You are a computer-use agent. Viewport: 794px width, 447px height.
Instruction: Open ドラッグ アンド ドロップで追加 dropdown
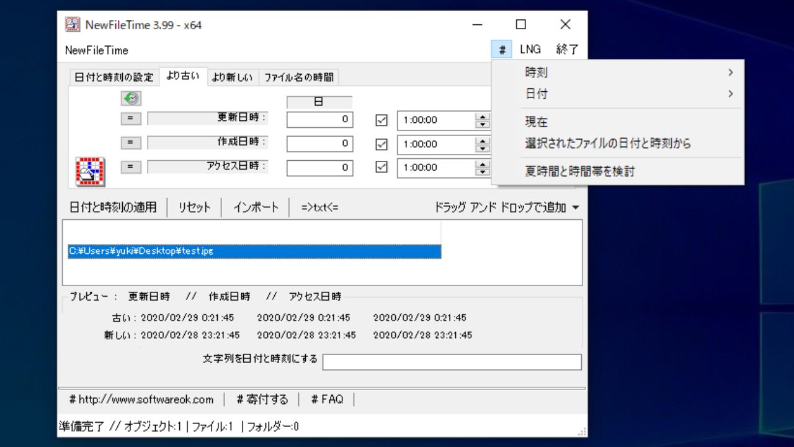[x=507, y=207]
